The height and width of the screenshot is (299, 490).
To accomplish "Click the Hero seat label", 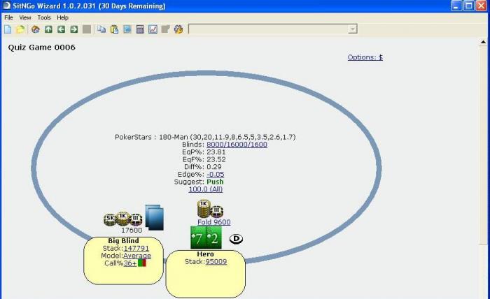I will [x=205, y=254].
